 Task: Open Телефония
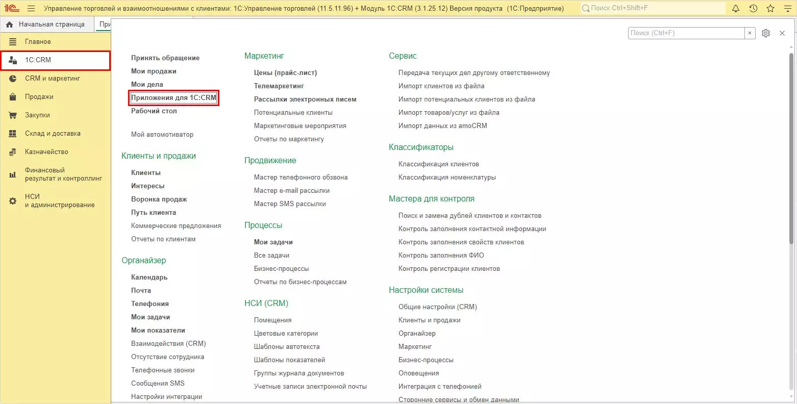pyautogui.click(x=150, y=304)
